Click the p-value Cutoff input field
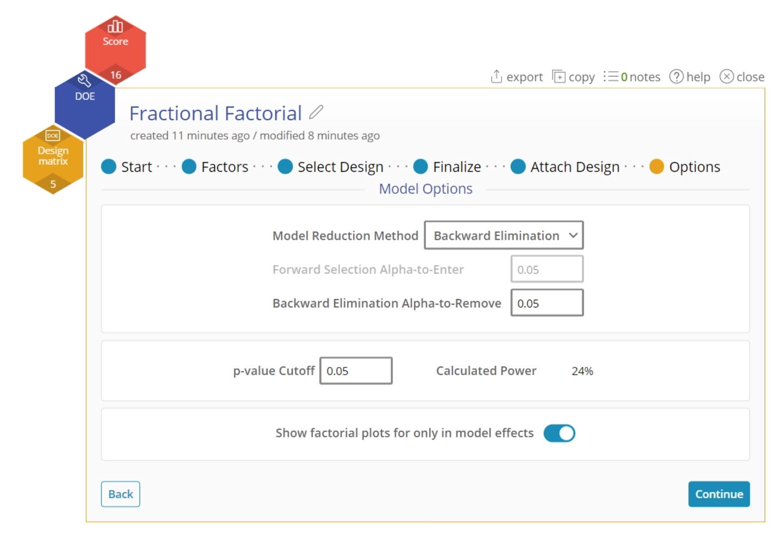The width and height of the screenshot is (779, 537). coord(356,371)
